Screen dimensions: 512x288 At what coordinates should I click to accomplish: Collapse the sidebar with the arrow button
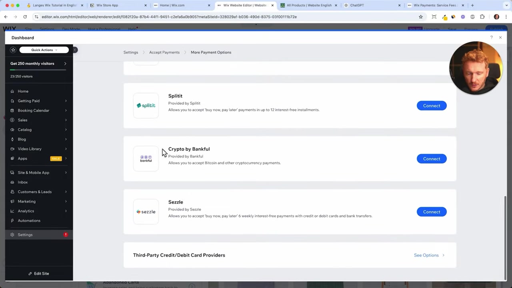75,50
